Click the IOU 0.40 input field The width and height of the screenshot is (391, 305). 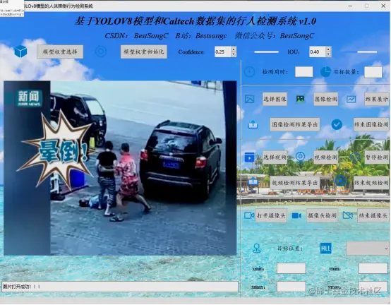[318, 52]
